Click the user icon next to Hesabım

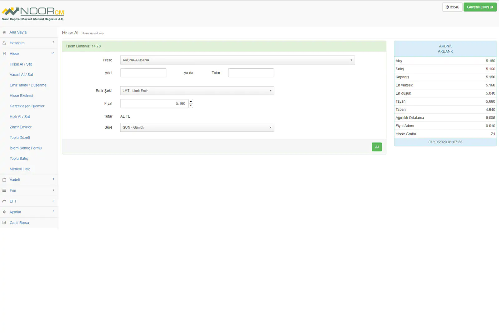[4, 43]
